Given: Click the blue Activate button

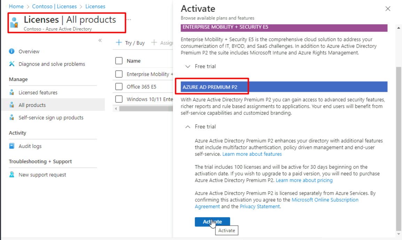Looking at the screenshot, I should (x=212, y=222).
